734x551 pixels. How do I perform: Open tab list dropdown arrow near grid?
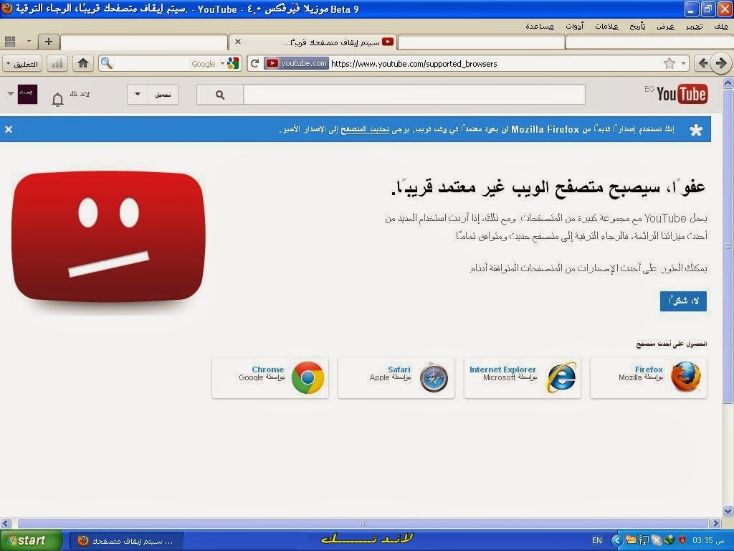pos(29,42)
